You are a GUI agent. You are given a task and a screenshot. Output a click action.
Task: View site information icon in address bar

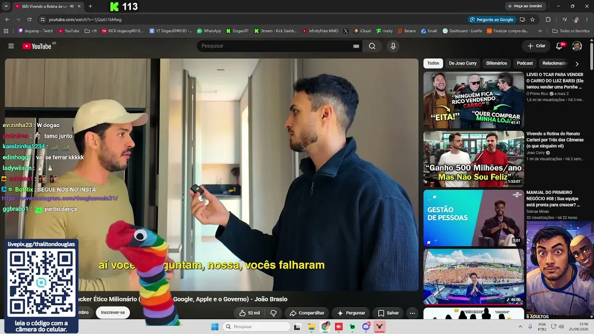[43, 19]
